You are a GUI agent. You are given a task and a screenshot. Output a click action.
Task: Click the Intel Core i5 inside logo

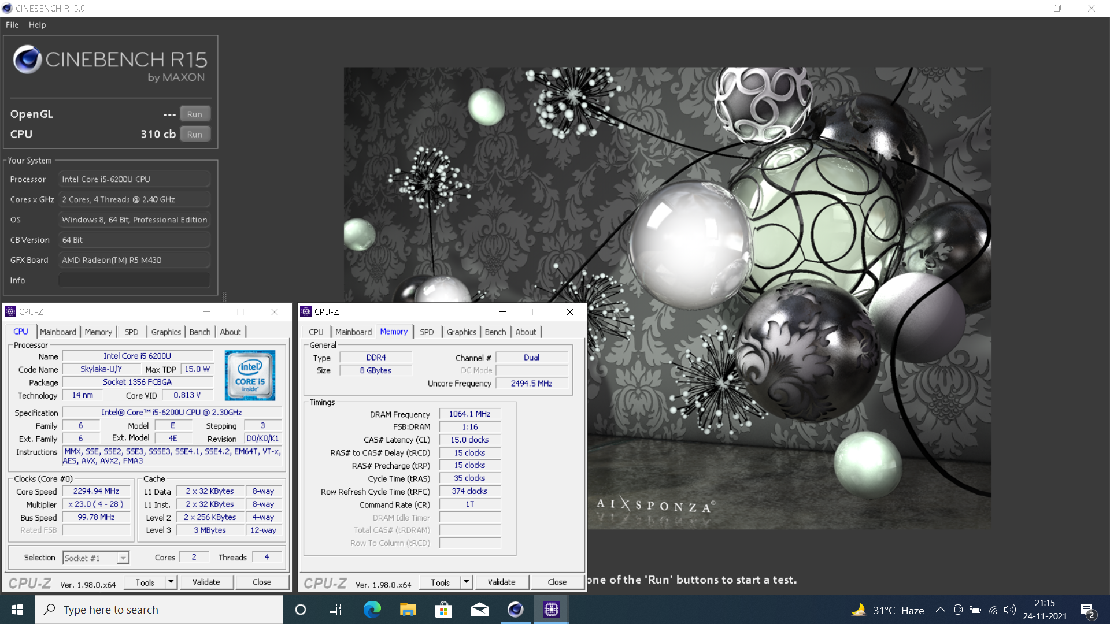click(x=250, y=376)
